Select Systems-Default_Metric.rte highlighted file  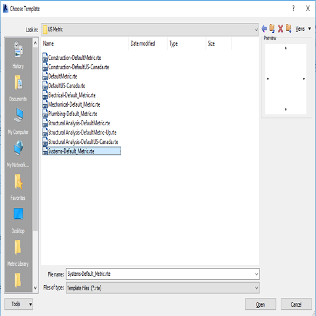coord(81,151)
